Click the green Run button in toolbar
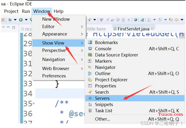 (x=21, y=20)
